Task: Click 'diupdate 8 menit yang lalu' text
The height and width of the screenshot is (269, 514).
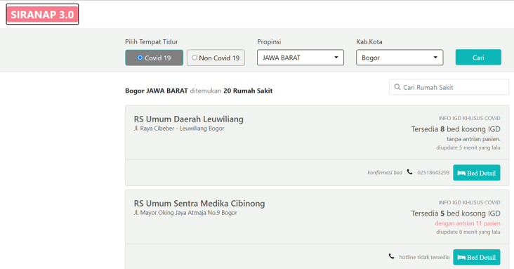Action: tap(468, 232)
